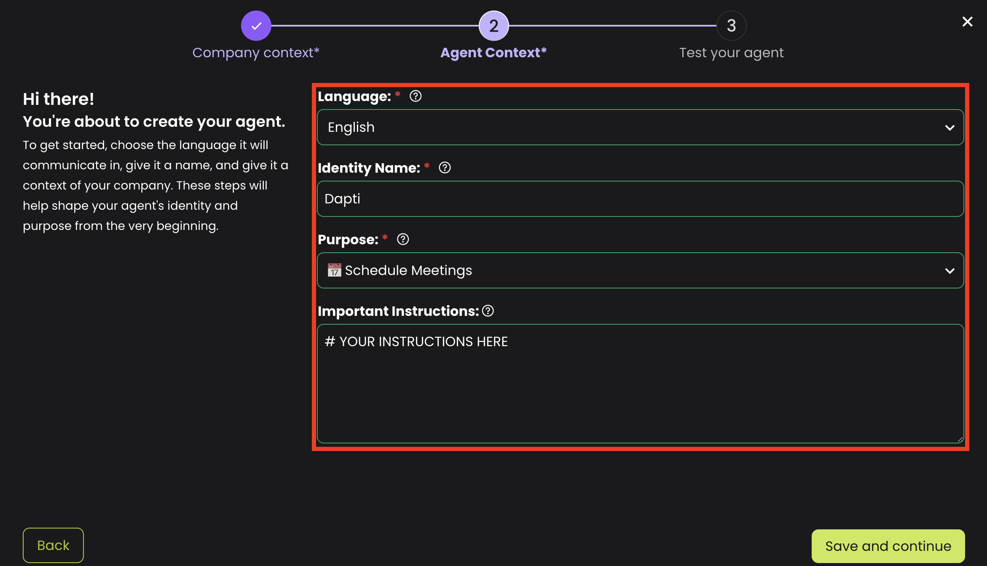Close the agent setup wizard
987x566 pixels.
click(967, 22)
